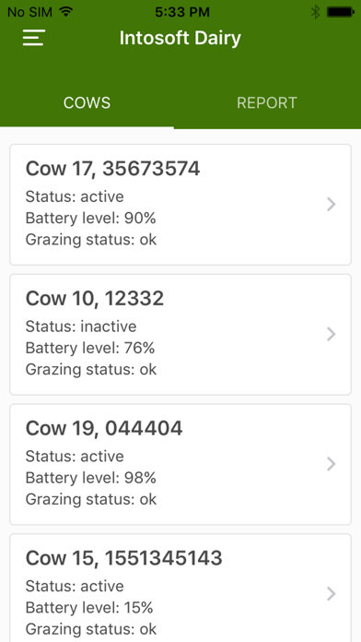Screen dimensions: 361x642
Task: Open Cow 10, 12332 heading
Action: (x=95, y=299)
